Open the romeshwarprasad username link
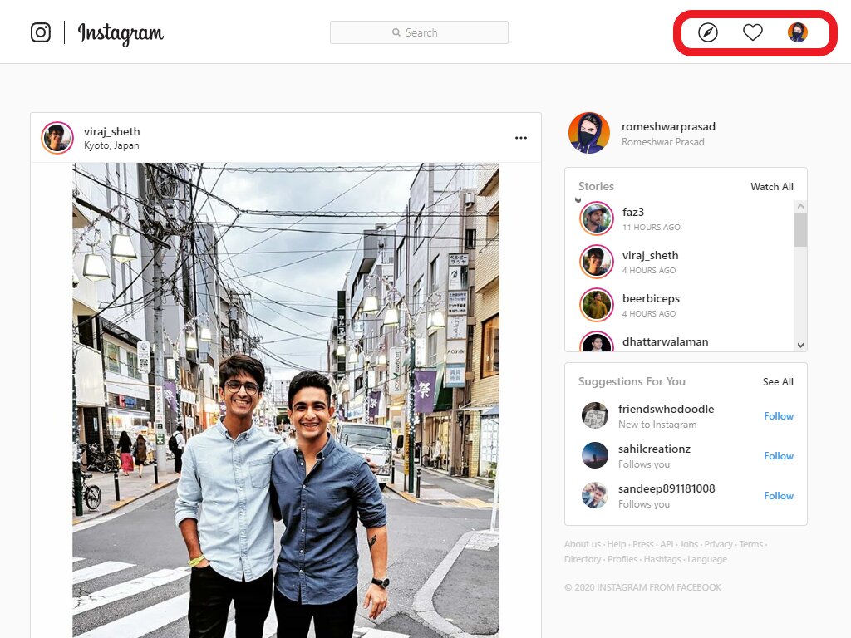This screenshot has height=638, width=851. (x=668, y=126)
